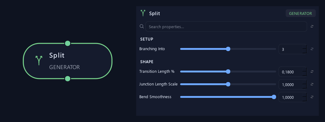This screenshot has height=122, width=325.
Task: Collapse the SETUP section header
Action: click(x=147, y=39)
